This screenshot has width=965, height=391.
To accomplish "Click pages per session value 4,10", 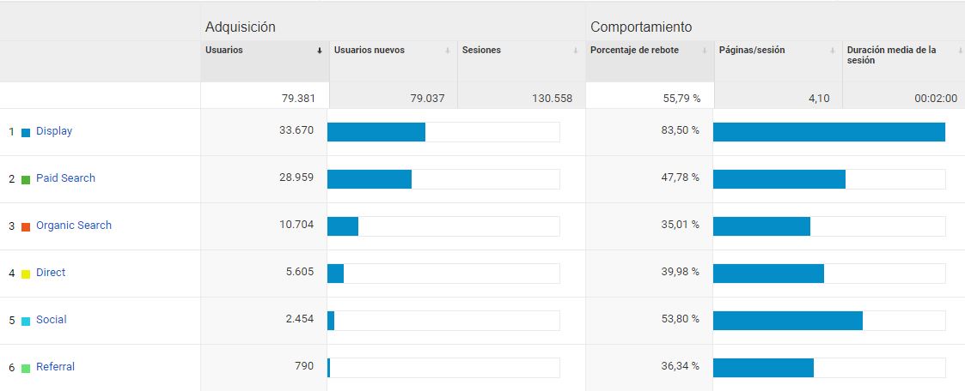I will 818,99.
